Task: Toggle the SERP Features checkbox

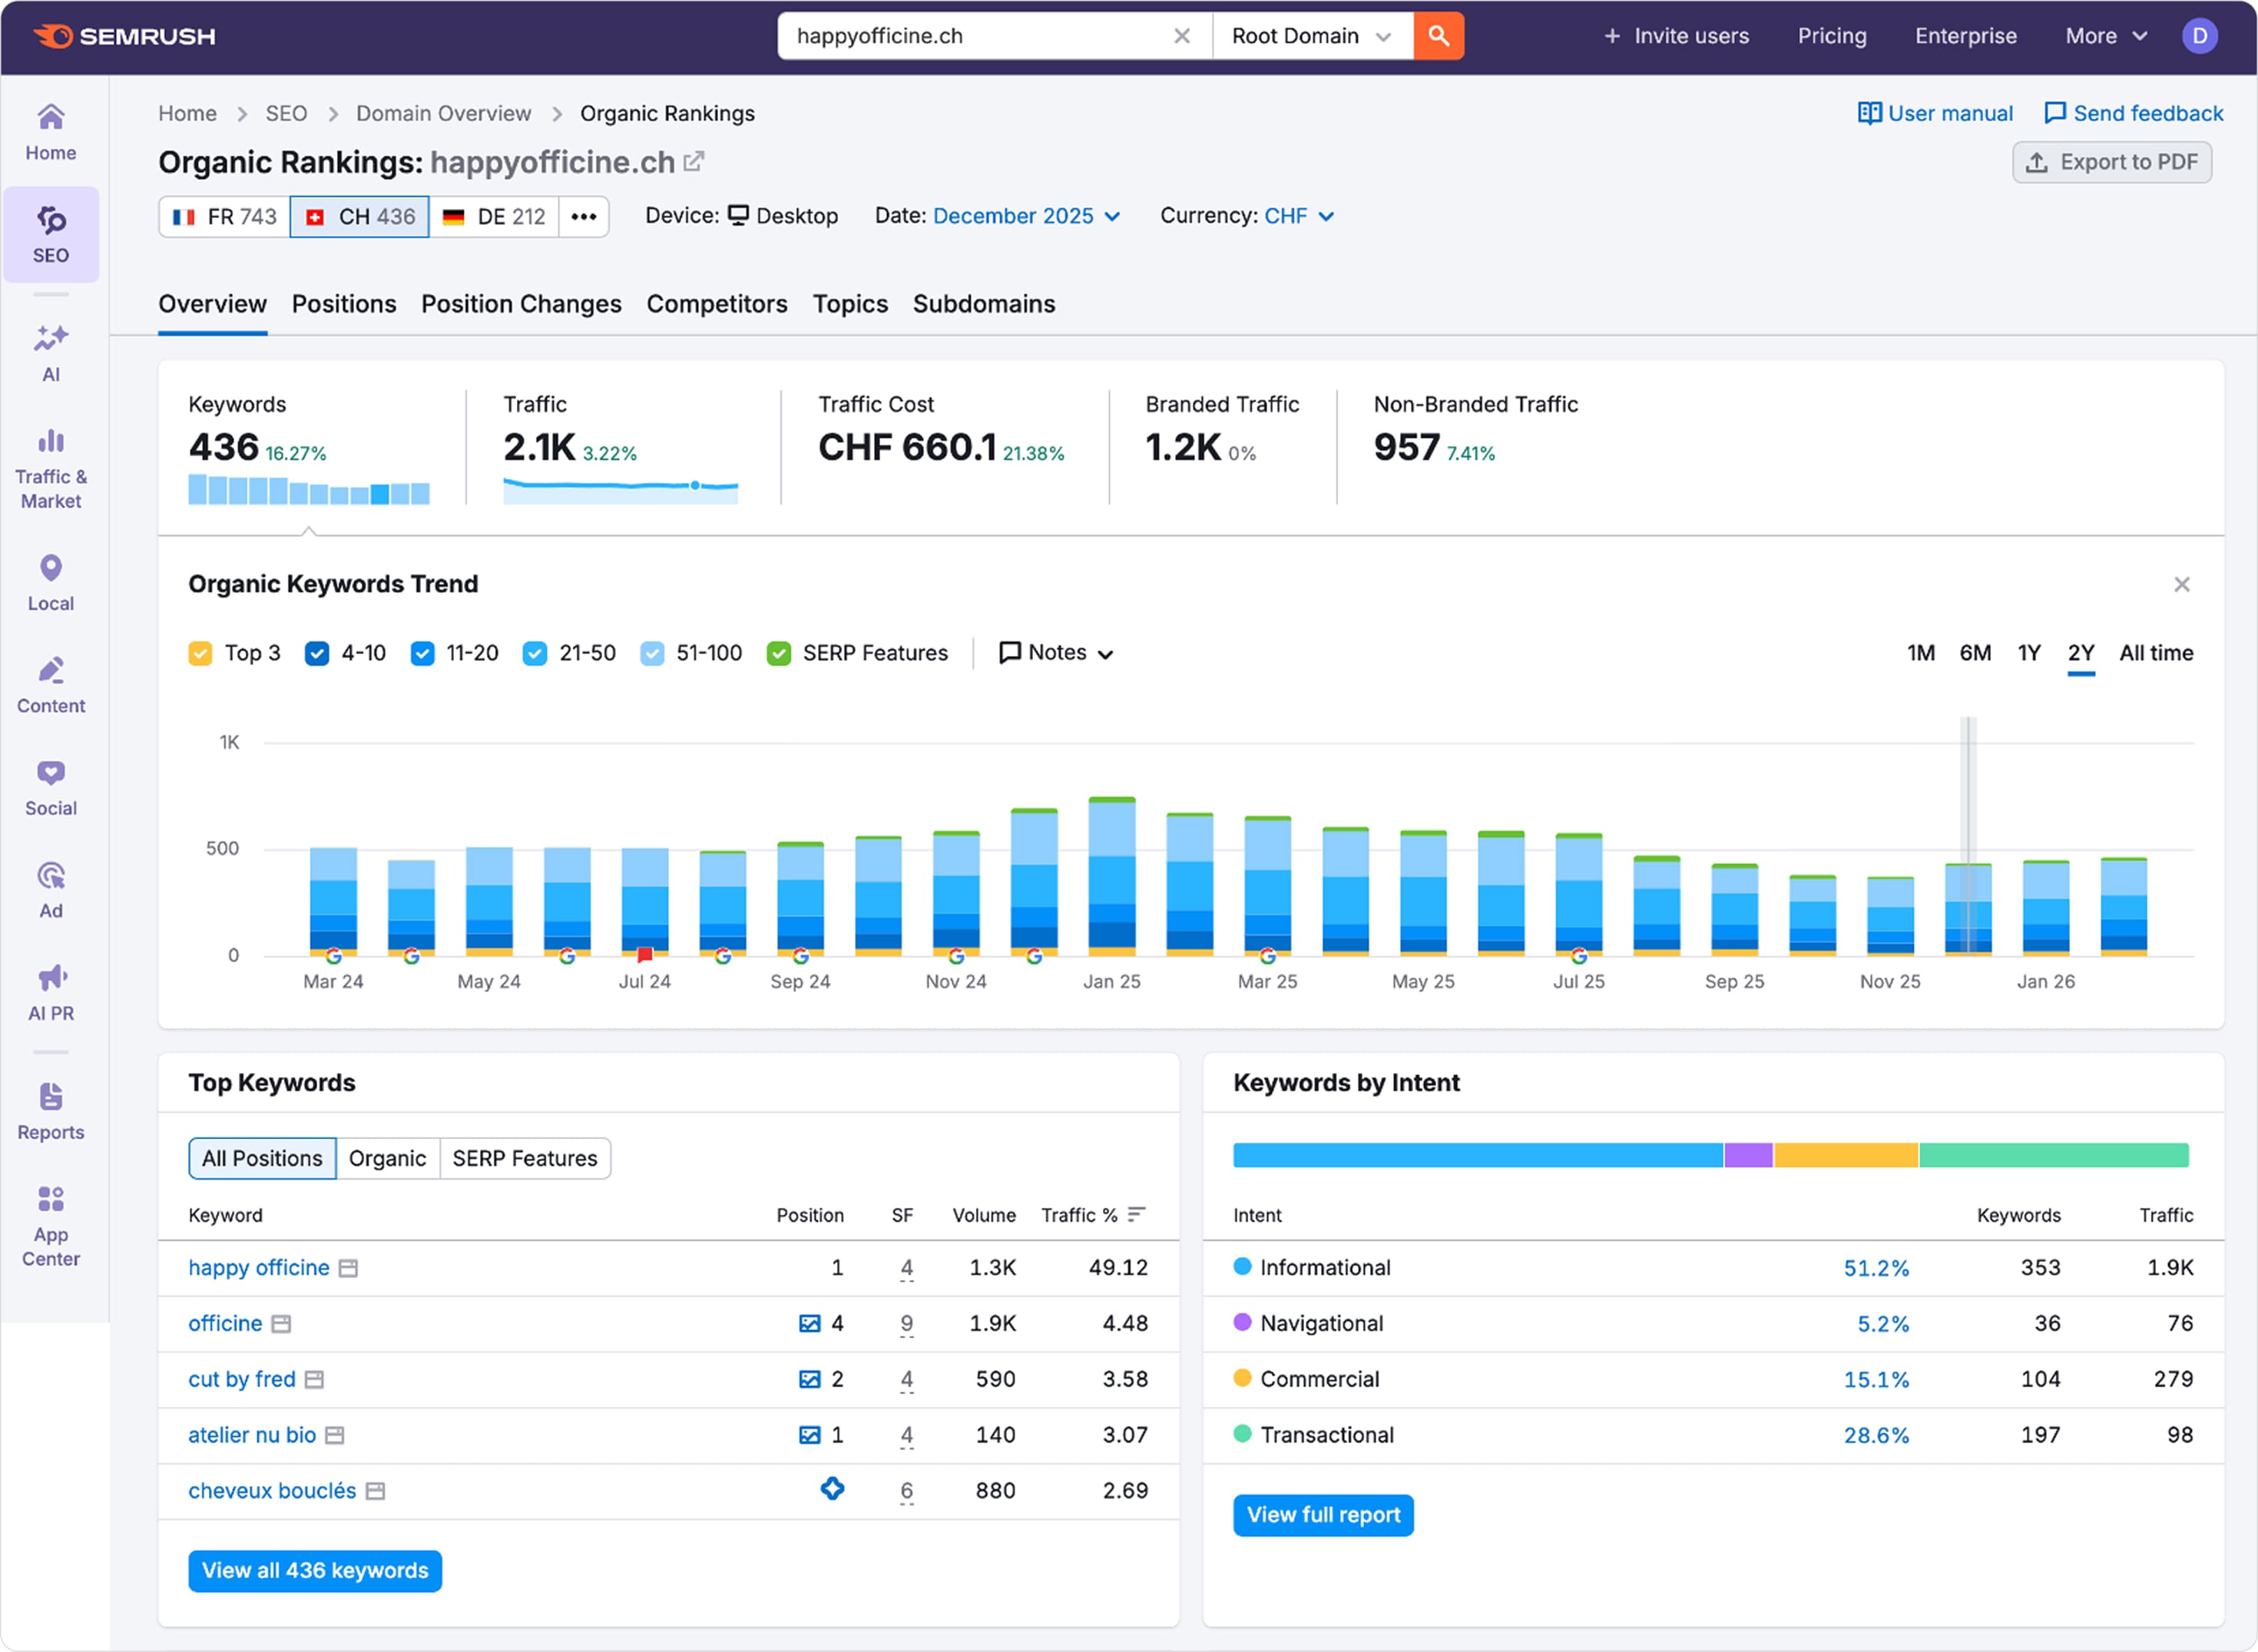Action: [779, 653]
